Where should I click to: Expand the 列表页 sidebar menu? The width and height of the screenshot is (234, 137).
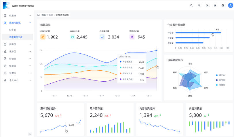[17, 44]
